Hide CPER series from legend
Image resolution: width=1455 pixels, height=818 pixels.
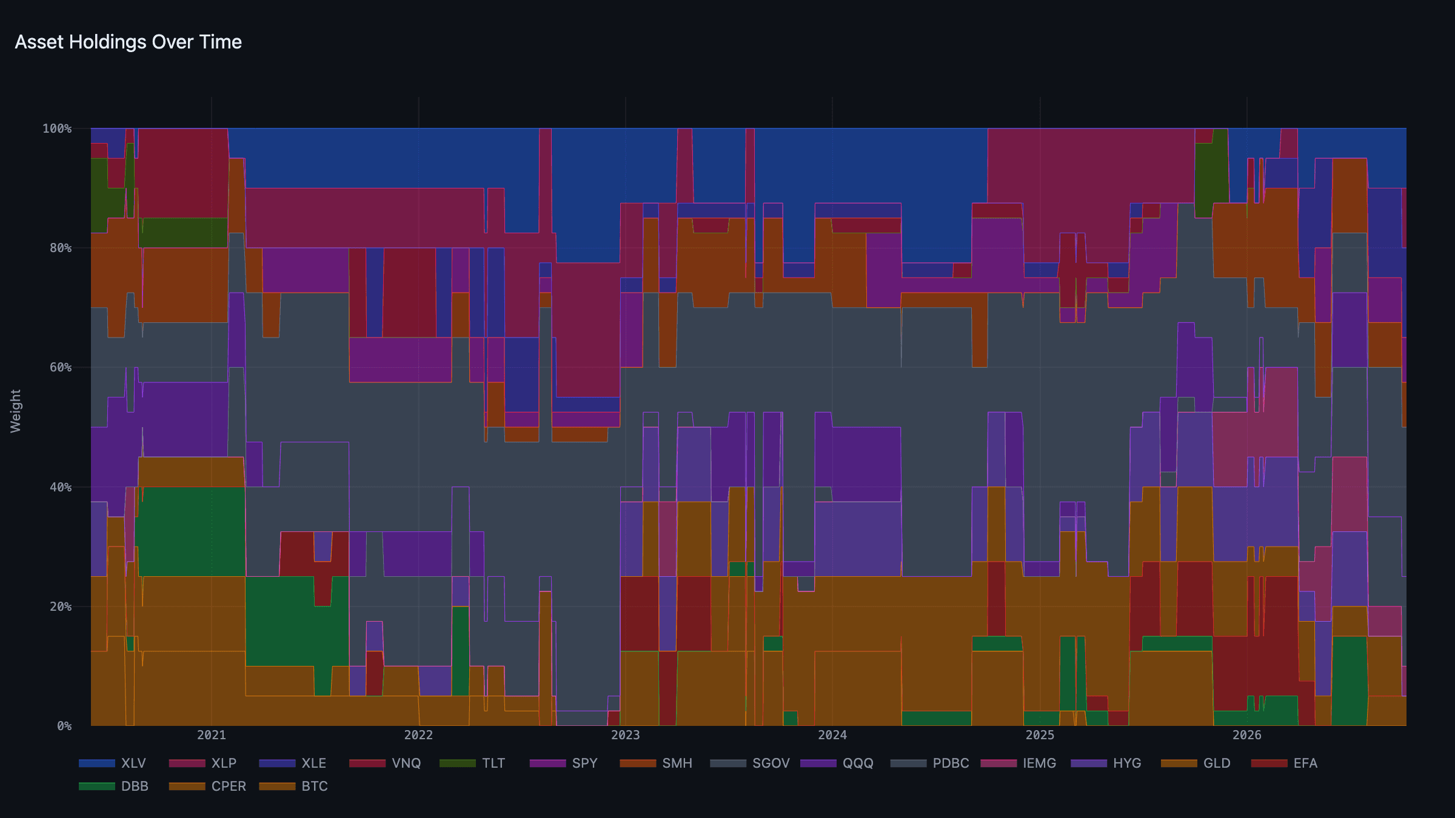[x=207, y=786]
